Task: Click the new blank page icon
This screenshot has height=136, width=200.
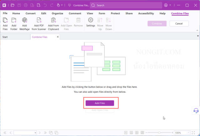Action: coord(38,5)
